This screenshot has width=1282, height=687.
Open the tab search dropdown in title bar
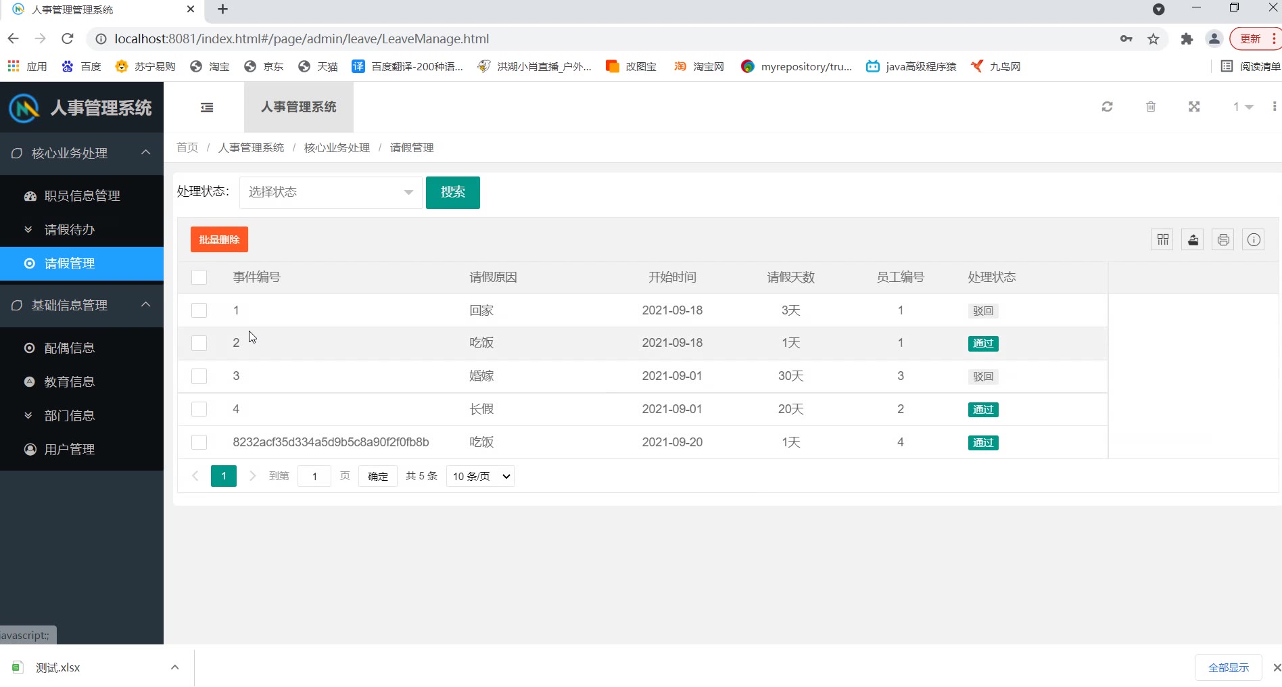click(1158, 9)
